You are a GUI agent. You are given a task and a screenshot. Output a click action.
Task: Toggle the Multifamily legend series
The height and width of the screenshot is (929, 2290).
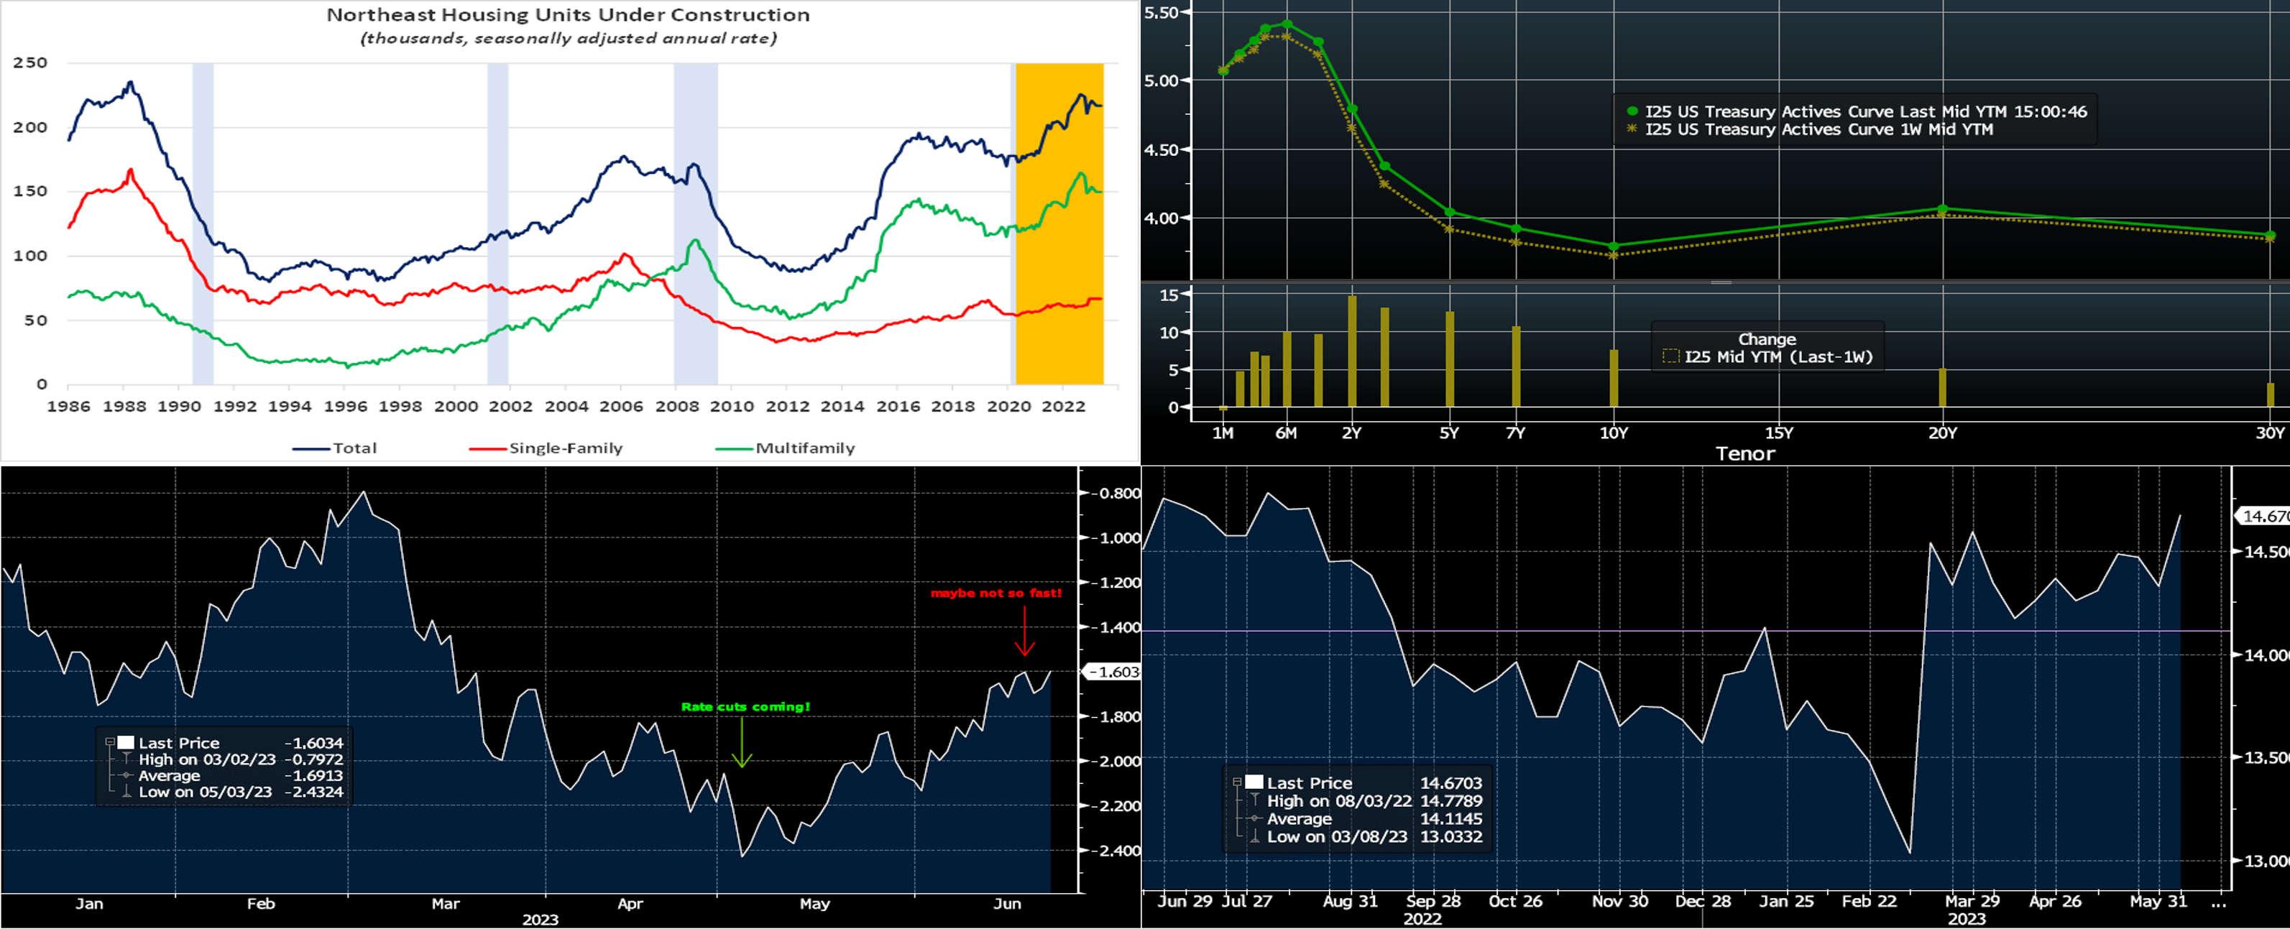(x=804, y=448)
